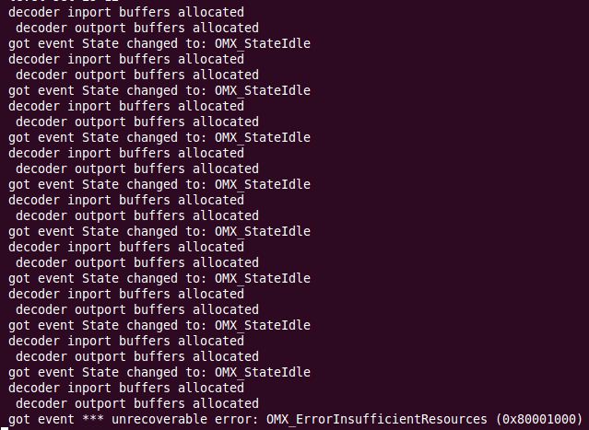Click 'got event' at start of error line
Screen dimensions: 589x430
tap(41, 420)
